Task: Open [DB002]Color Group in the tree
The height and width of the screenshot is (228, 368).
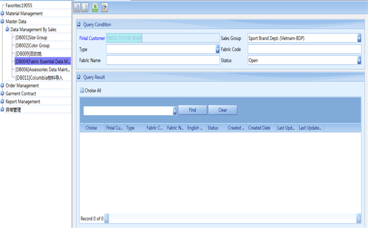Action: 33,46
